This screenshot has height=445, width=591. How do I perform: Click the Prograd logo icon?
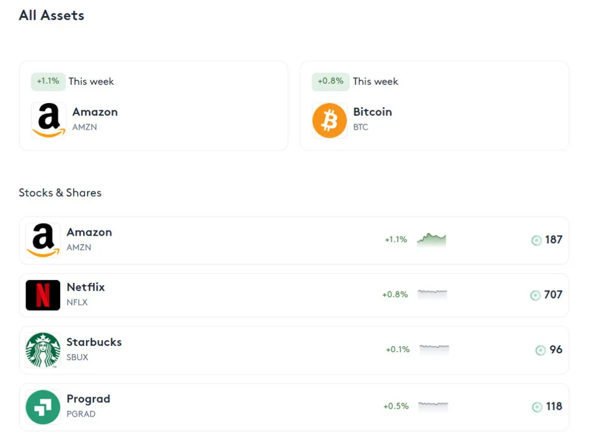[43, 407]
